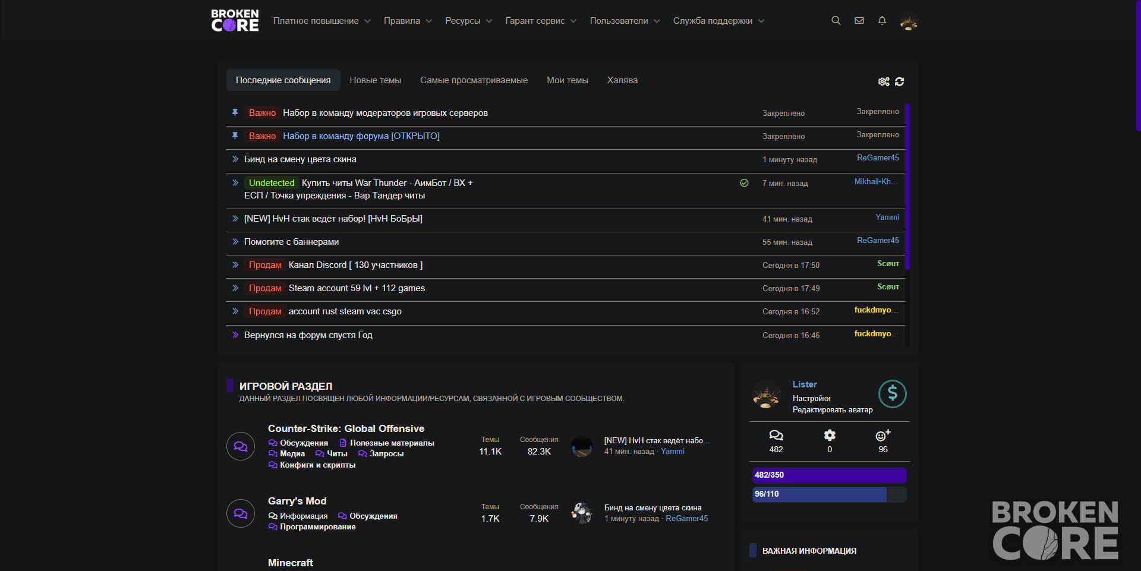Screen dimensions: 1141x571
Task: Switch to the Мои темы tab
Action: click(x=568, y=80)
